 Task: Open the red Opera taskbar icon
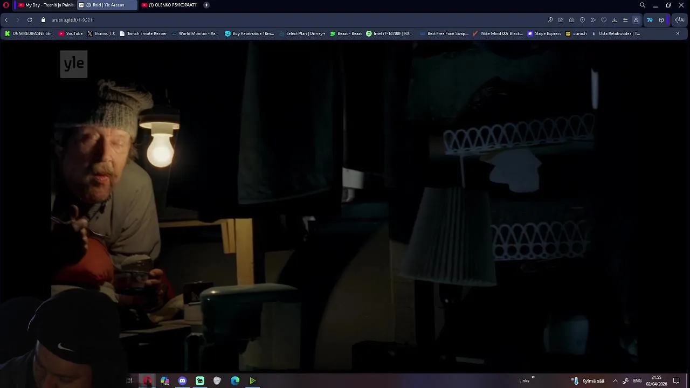(x=147, y=380)
